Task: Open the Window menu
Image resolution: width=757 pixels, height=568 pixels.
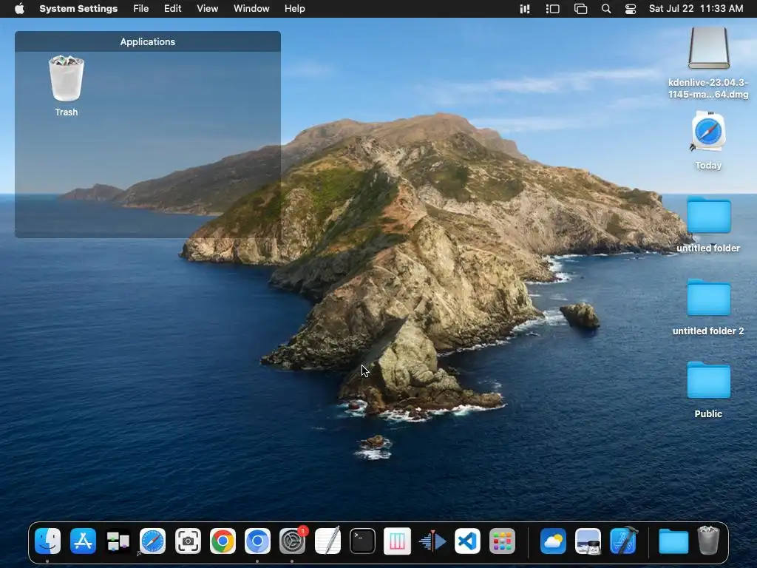Action: point(251,9)
